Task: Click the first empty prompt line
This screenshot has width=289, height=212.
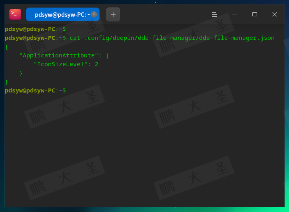Action: (35, 29)
